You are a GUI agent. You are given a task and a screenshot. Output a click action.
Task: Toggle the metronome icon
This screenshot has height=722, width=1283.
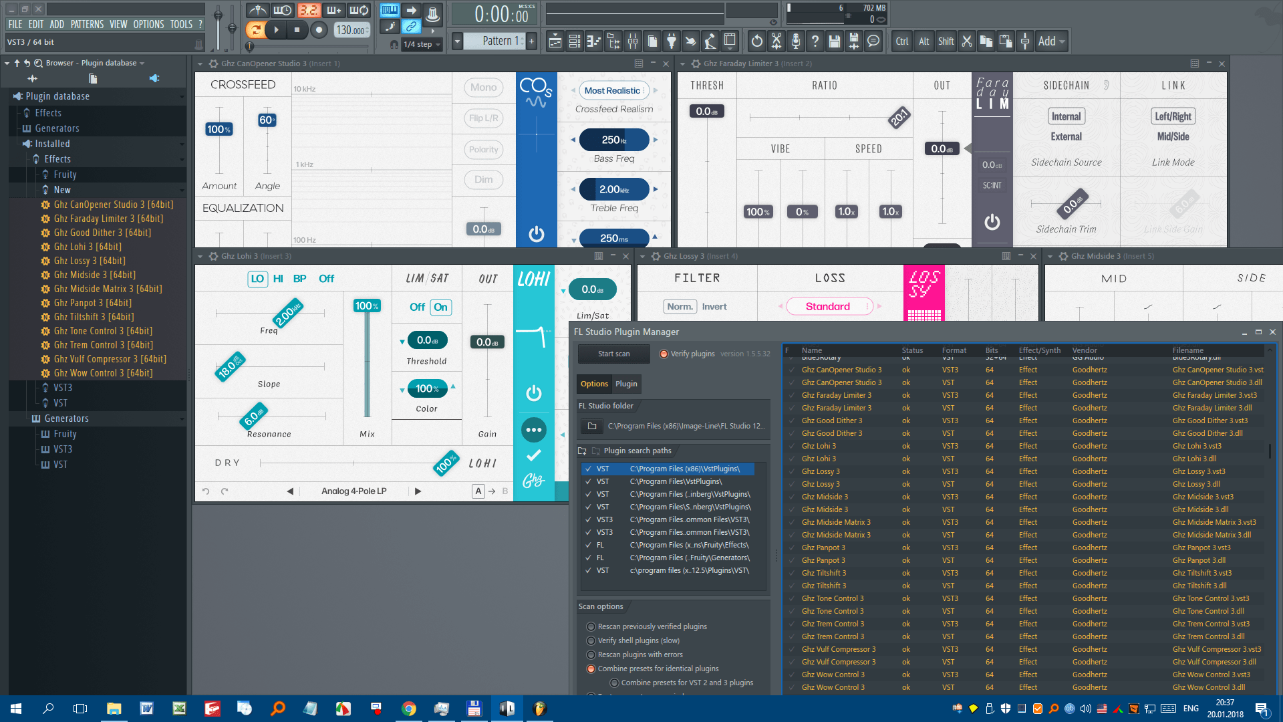258,10
